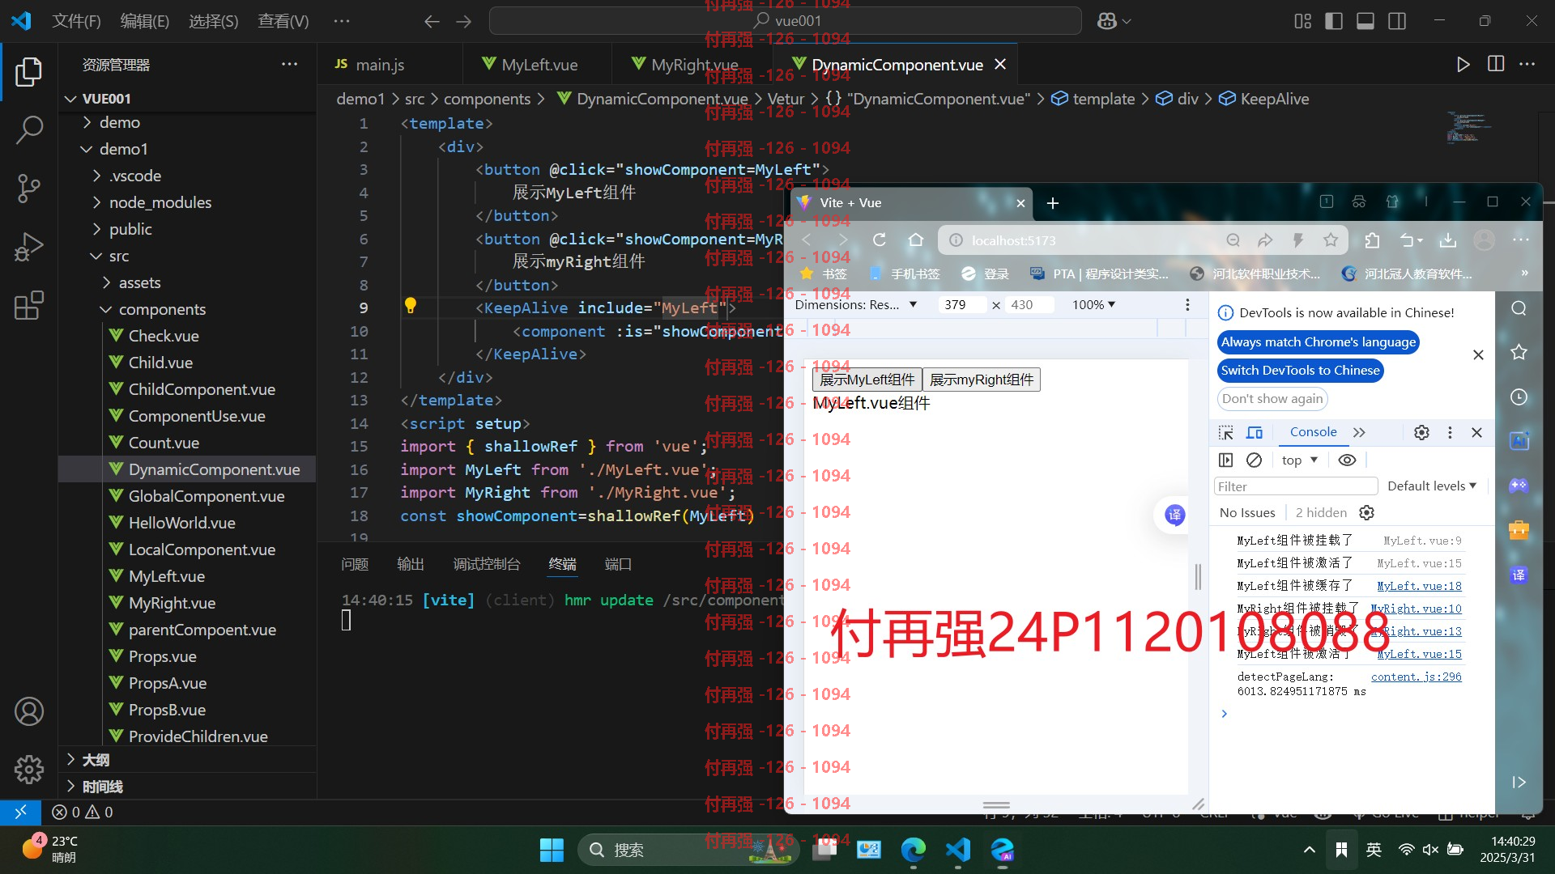The width and height of the screenshot is (1555, 874).
Task: Click the Windows Start button
Action: [552, 850]
